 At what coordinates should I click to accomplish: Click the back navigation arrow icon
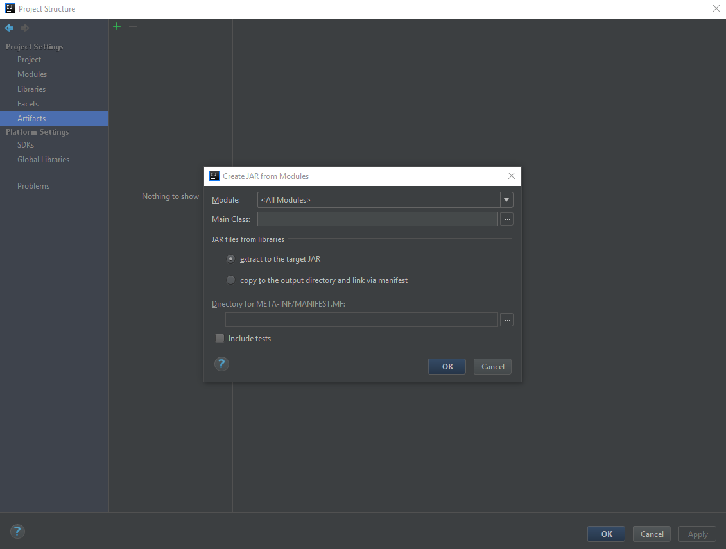(9, 28)
